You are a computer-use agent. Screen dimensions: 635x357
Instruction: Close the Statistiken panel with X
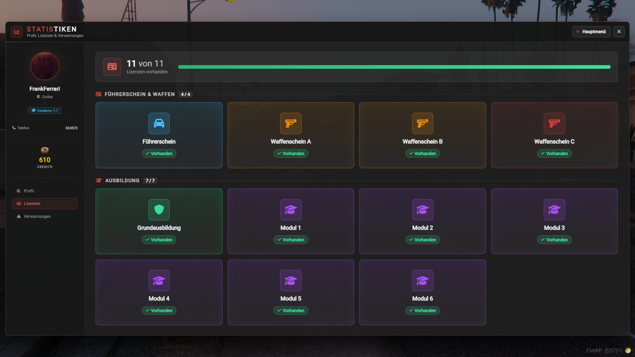pos(619,32)
